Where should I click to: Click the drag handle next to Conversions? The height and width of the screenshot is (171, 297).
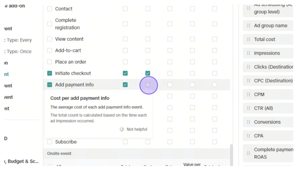tap(249, 122)
